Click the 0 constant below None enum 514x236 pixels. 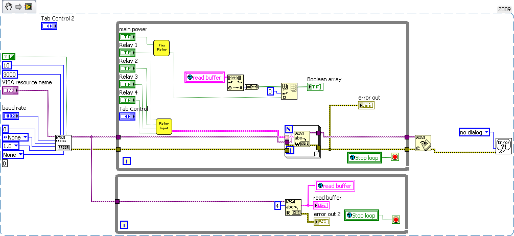click(5, 163)
